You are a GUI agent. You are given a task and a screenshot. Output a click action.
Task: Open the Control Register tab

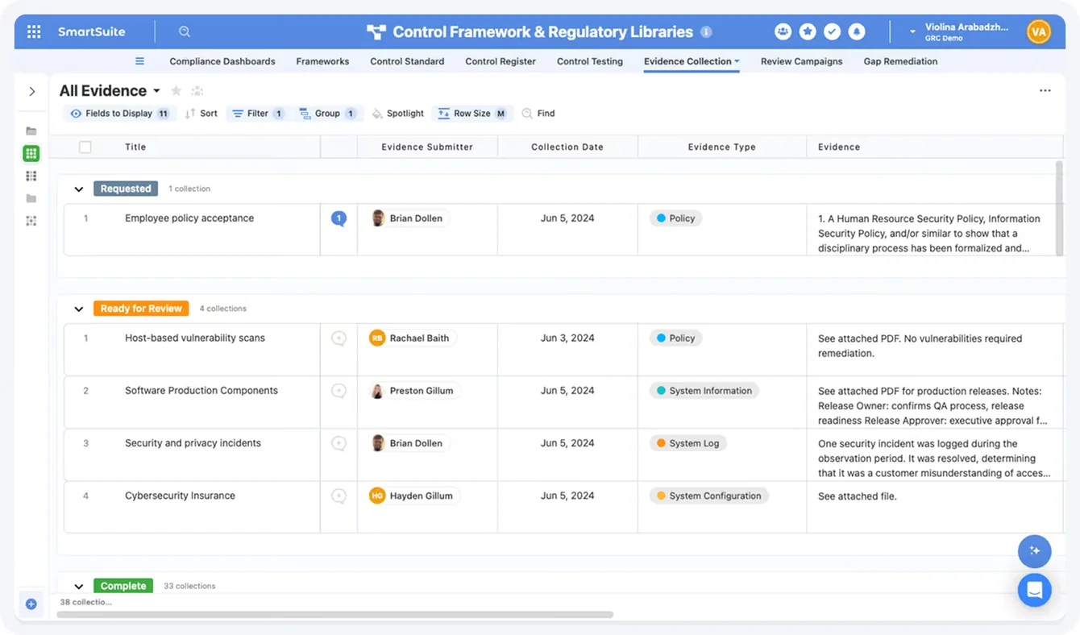tap(501, 61)
